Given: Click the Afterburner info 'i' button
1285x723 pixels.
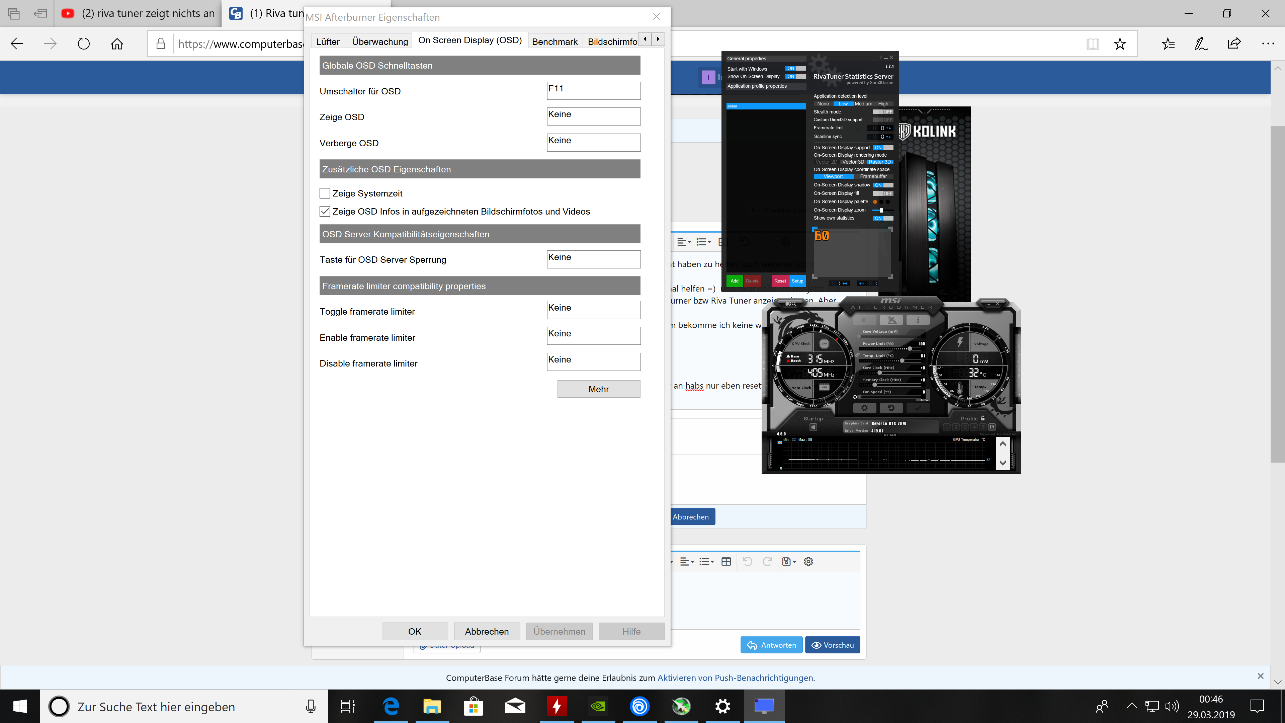Looking at the screenshot, I should pos(918,320).
